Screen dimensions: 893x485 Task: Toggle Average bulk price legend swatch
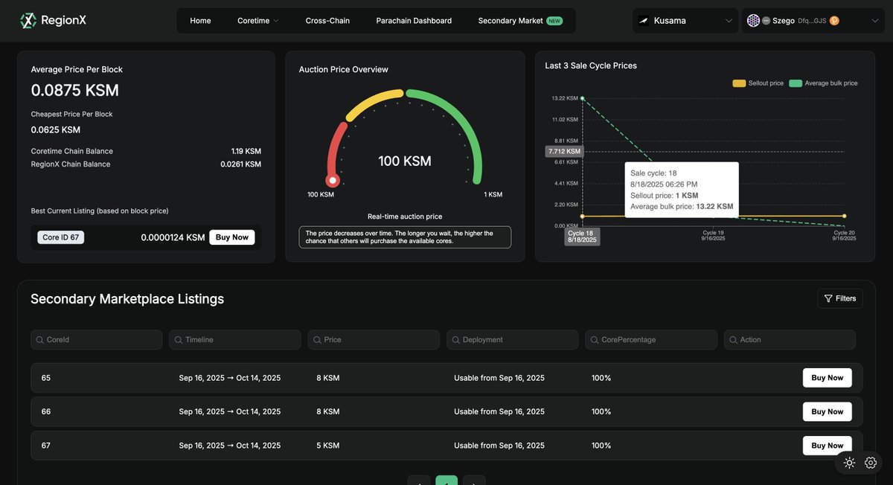[x=796, y=83]
